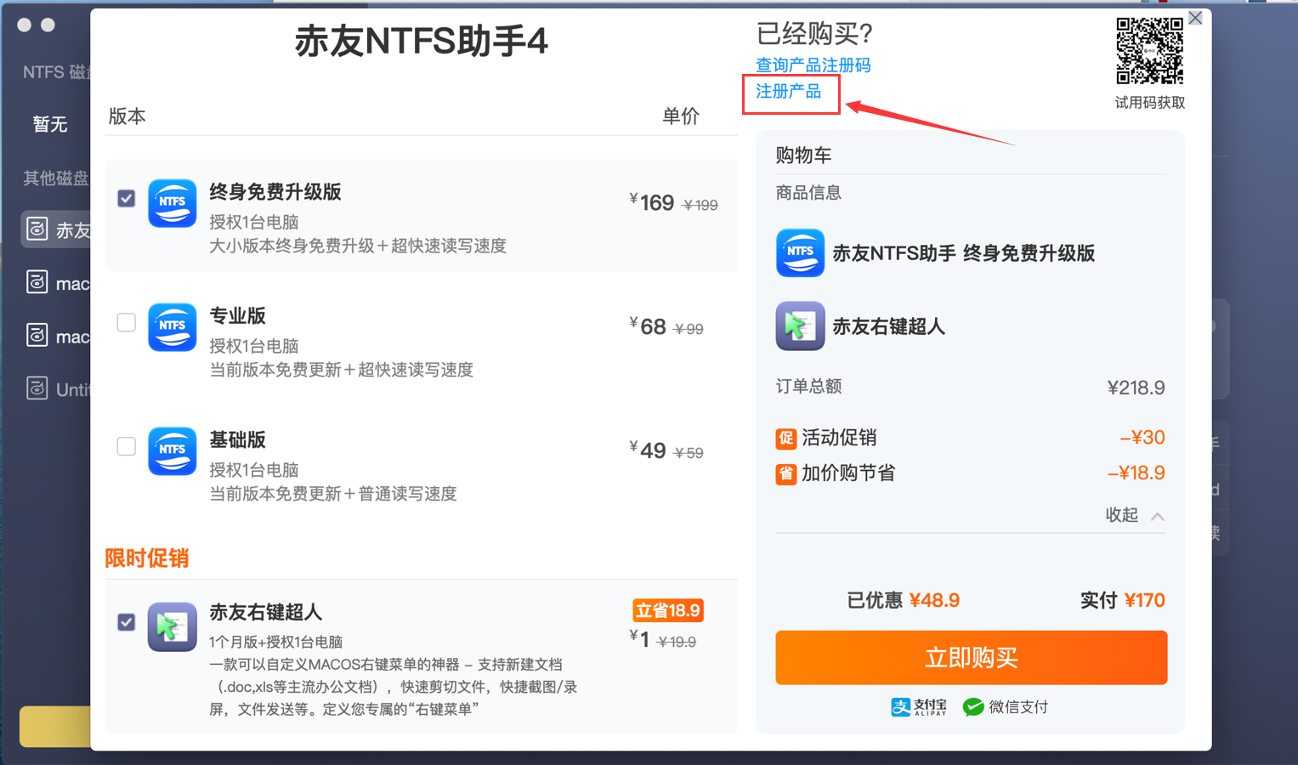Click the NTFS icon next to 专业版
This screenshot has width=1298, height=765.
point(173,327)
